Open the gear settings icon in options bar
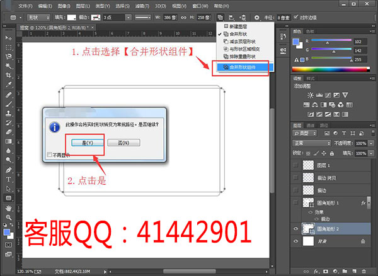Image resolution: width=378 pixels, height=276 pixels. 257,18
